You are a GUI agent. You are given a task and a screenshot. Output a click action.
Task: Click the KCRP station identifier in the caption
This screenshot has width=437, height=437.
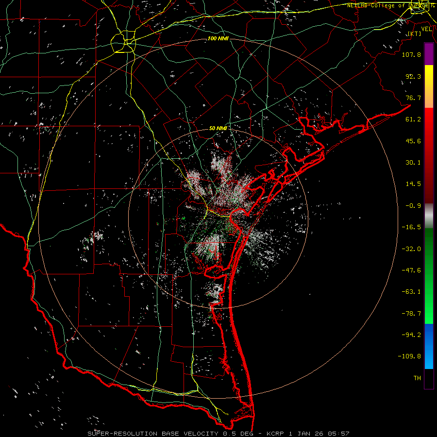click(276, 434)
